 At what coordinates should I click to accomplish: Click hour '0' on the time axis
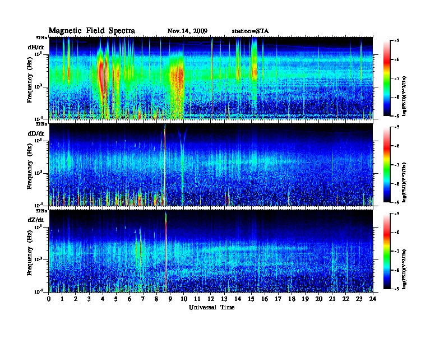point(49,299)
